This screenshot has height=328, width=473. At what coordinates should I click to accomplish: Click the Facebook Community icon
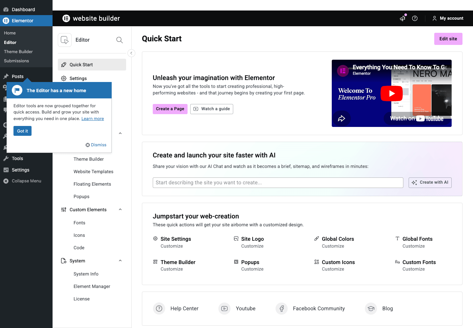(282, 308)
